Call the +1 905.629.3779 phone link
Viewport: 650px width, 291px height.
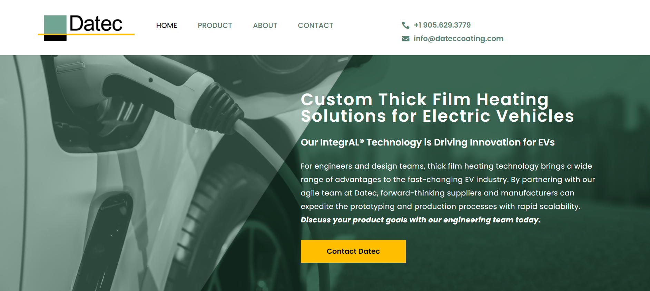click(x=442, y=25)
